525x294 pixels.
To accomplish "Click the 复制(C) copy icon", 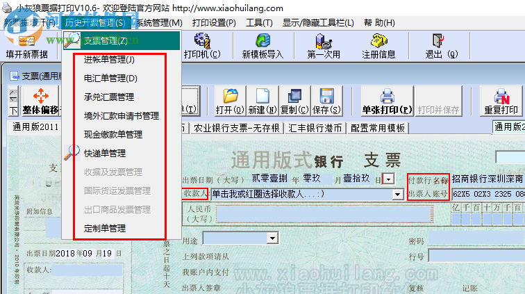I will coord(294,96).
